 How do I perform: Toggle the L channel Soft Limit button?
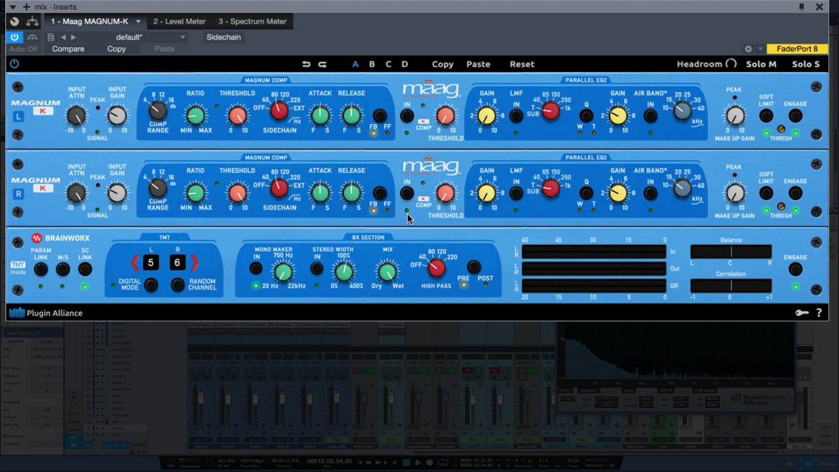coord(766,116)
